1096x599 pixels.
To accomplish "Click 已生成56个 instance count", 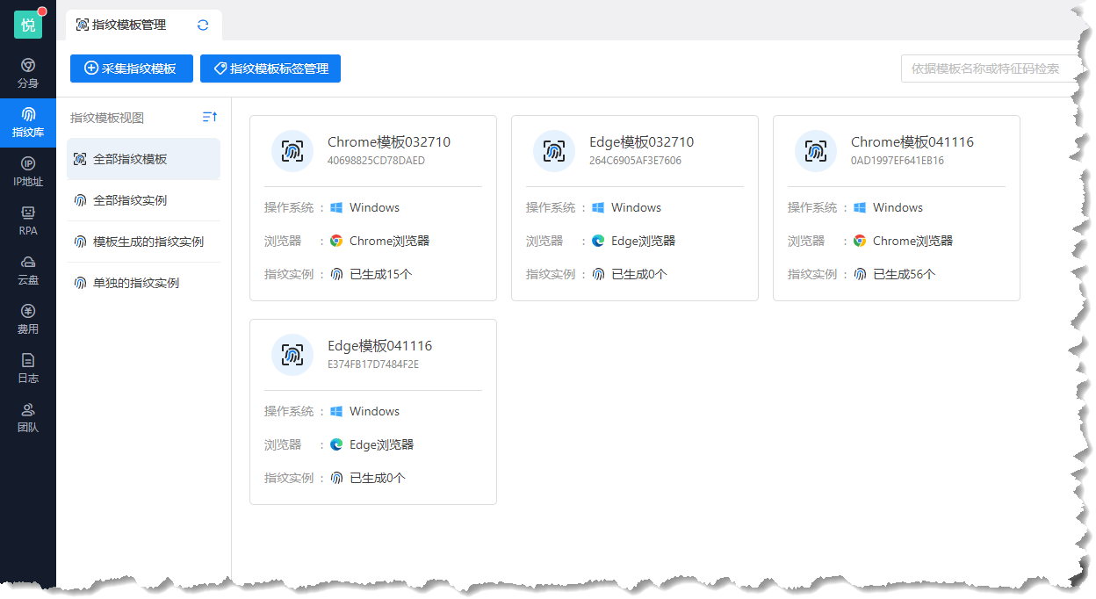I will [905, 274].
